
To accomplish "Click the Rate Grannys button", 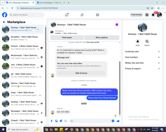I will tap(81, 73).
